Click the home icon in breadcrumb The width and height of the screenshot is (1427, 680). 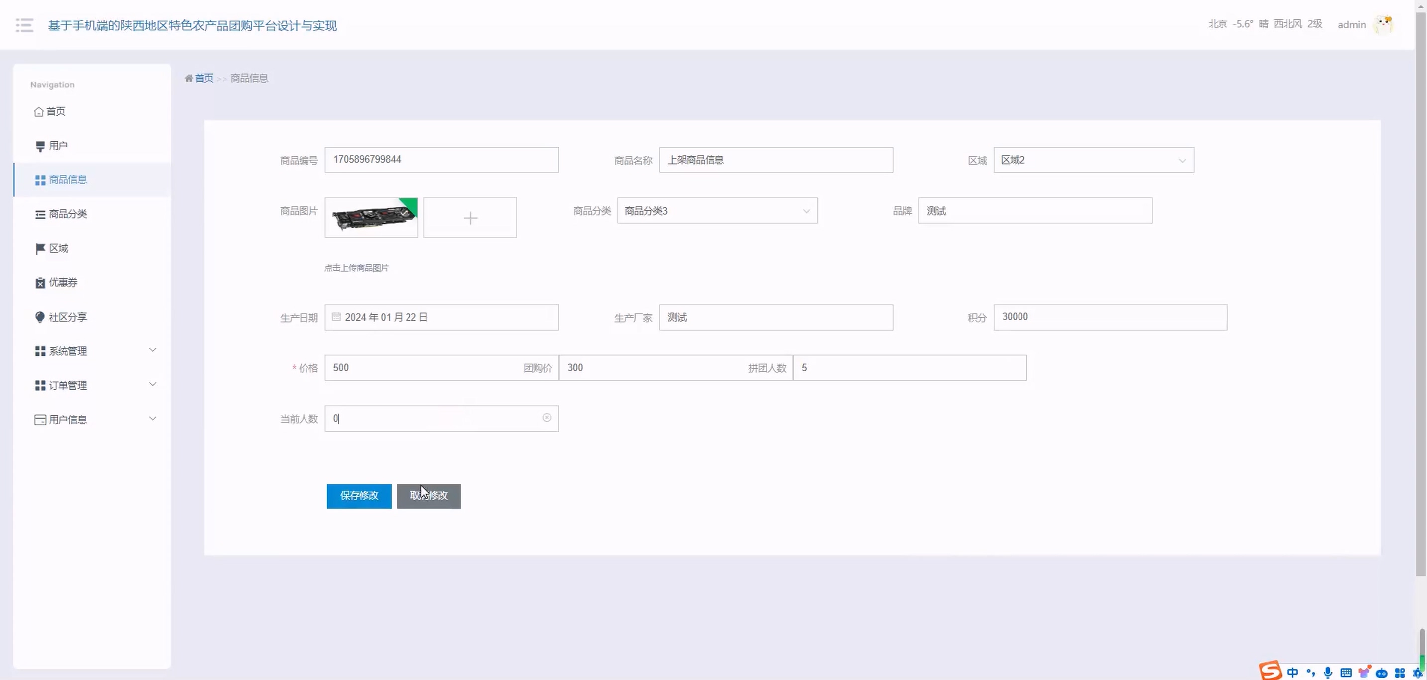coord(189,78)
